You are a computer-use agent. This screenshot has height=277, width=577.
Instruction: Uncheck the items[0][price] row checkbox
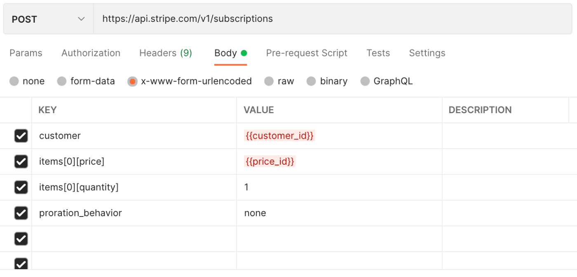point(21,161)
